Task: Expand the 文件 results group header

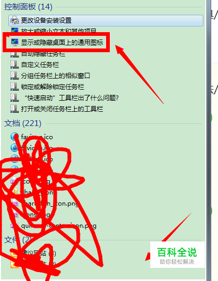Action: [x=18, y=240]
